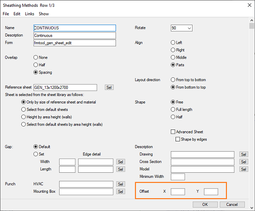Choose None for Overlap

(x=36, y=57)
